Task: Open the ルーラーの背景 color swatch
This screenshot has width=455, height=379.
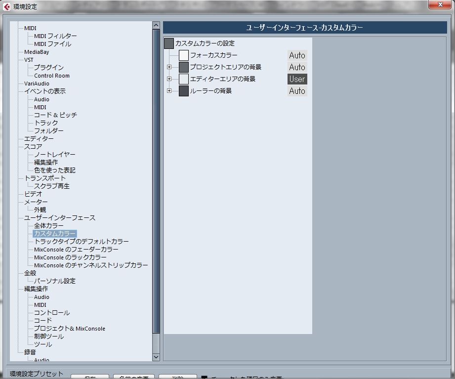Action: (x=184, y=91)
